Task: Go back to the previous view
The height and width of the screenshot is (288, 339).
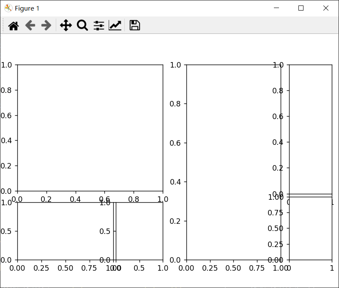Action: click(30, 25)
